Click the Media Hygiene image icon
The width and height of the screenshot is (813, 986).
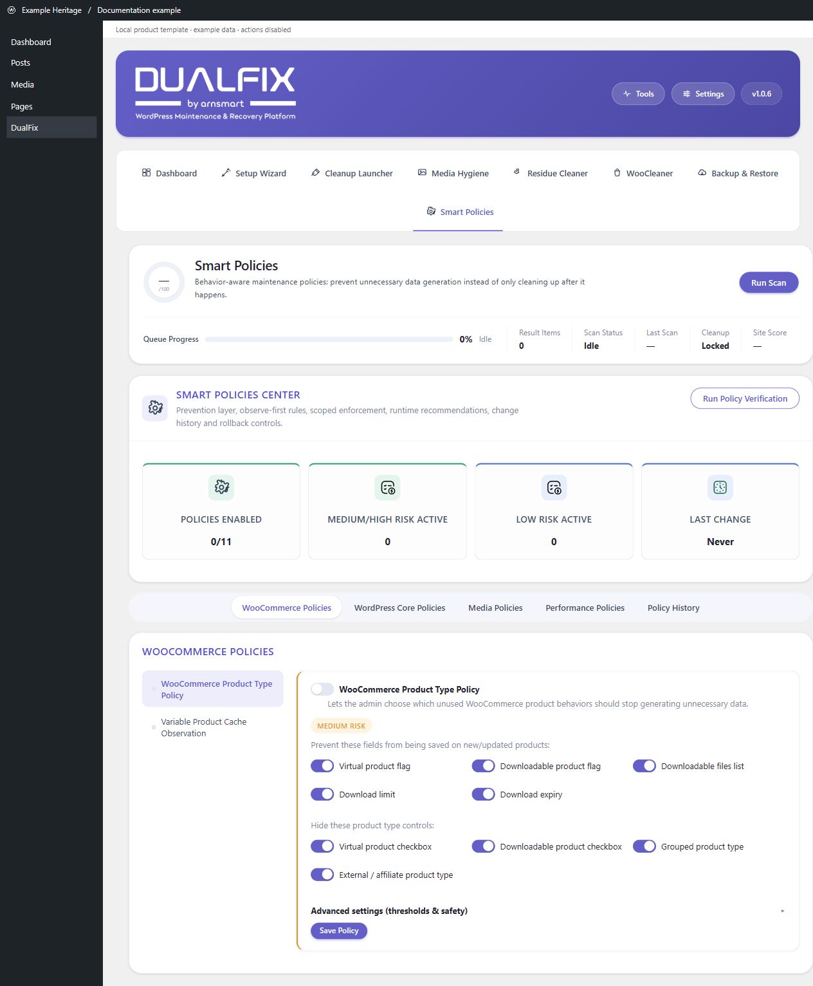pyautogui.click(x=422, y=172)
